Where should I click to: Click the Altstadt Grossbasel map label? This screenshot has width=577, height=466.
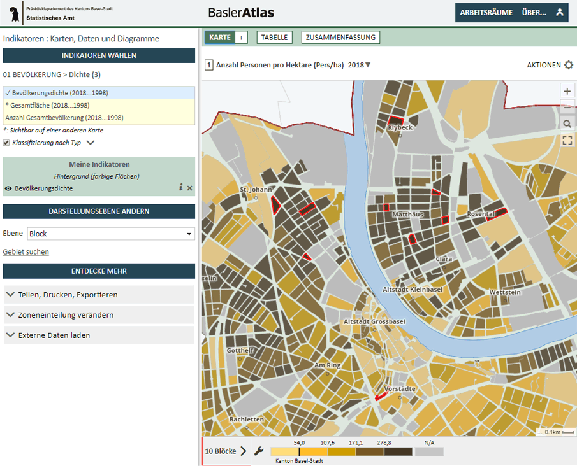pyautogui.click(x=374, y=321)
